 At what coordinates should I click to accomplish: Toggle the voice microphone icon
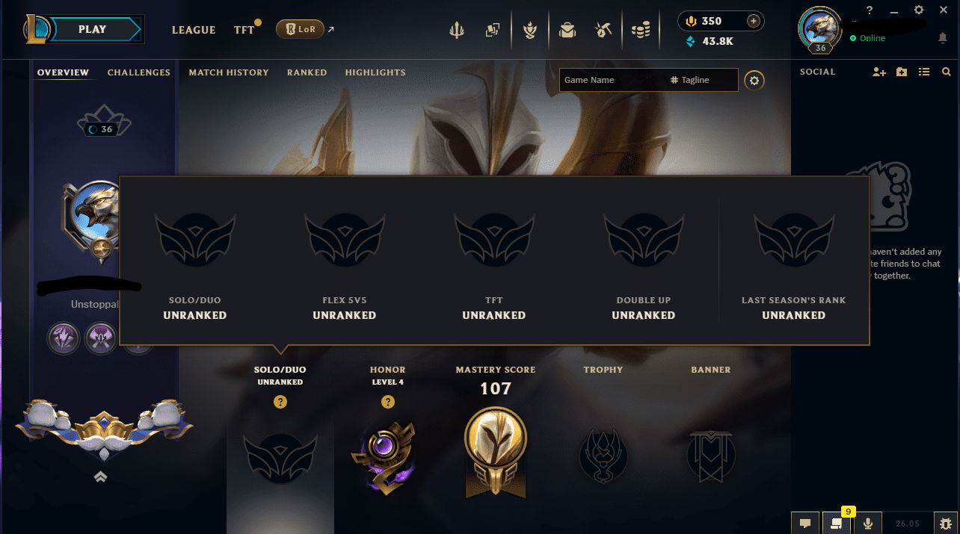pyautogui.click(x=867, y=524)
